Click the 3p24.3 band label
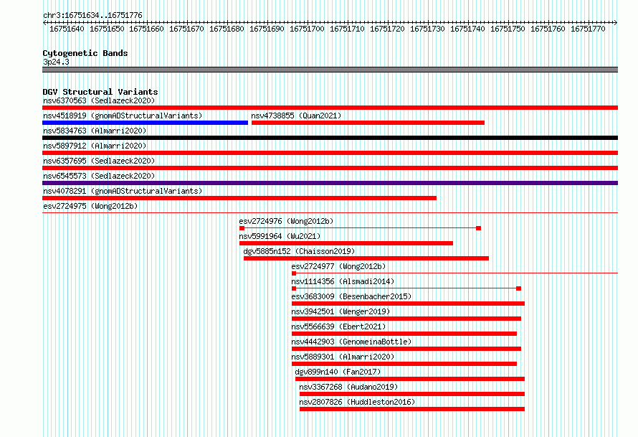 [56, 62]
